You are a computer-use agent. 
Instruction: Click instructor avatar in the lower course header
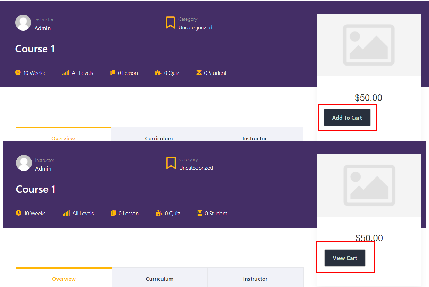pyautogui.click(x=24, y=163)
